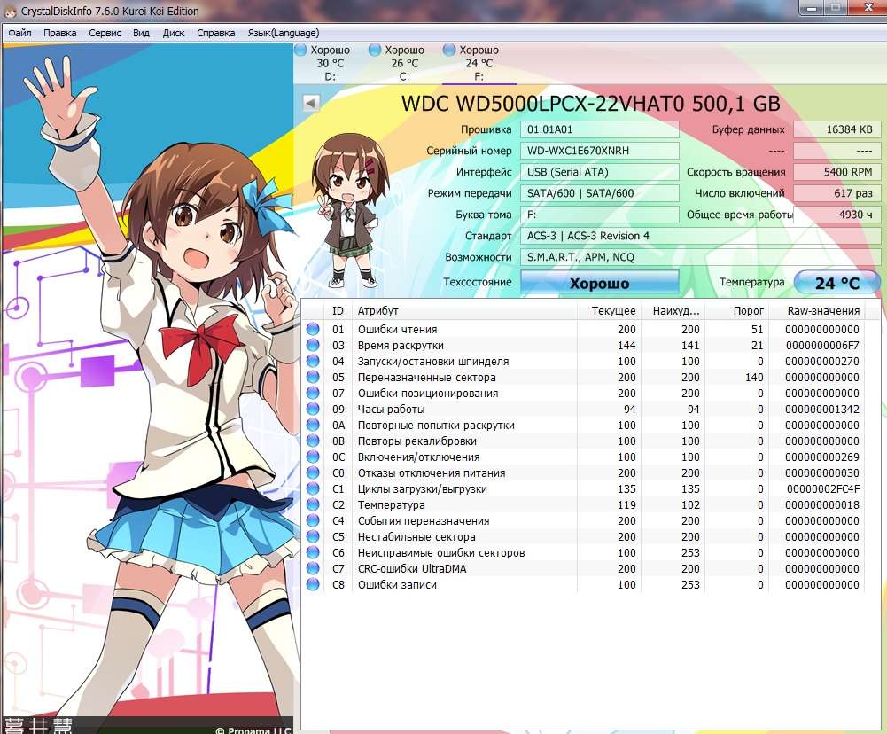Click the blue status orb for disk D:
The height and width of the screenshot is (734, 887).
coord(301,50)
